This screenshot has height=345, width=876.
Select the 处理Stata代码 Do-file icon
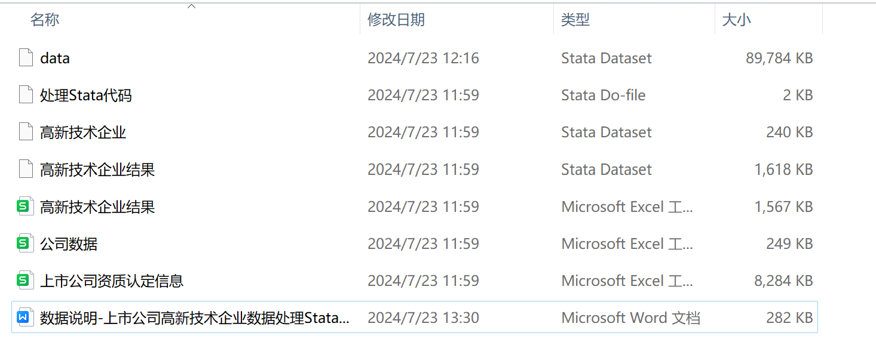click(26, 95)
